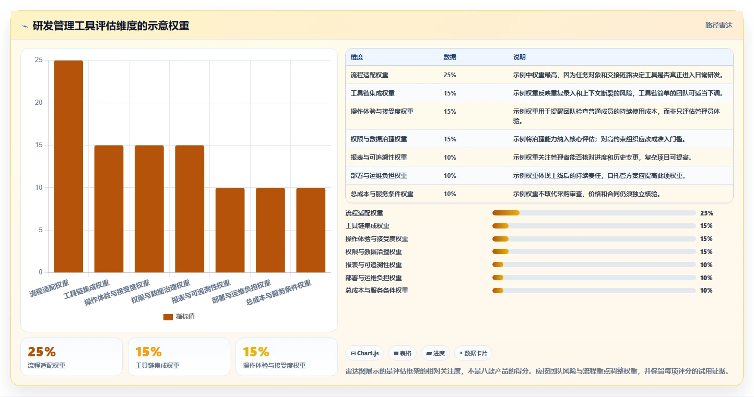Screen dimensions: 754x397
Task: Click the y-axis value 25 on the chart
Action: pos(39,61)
